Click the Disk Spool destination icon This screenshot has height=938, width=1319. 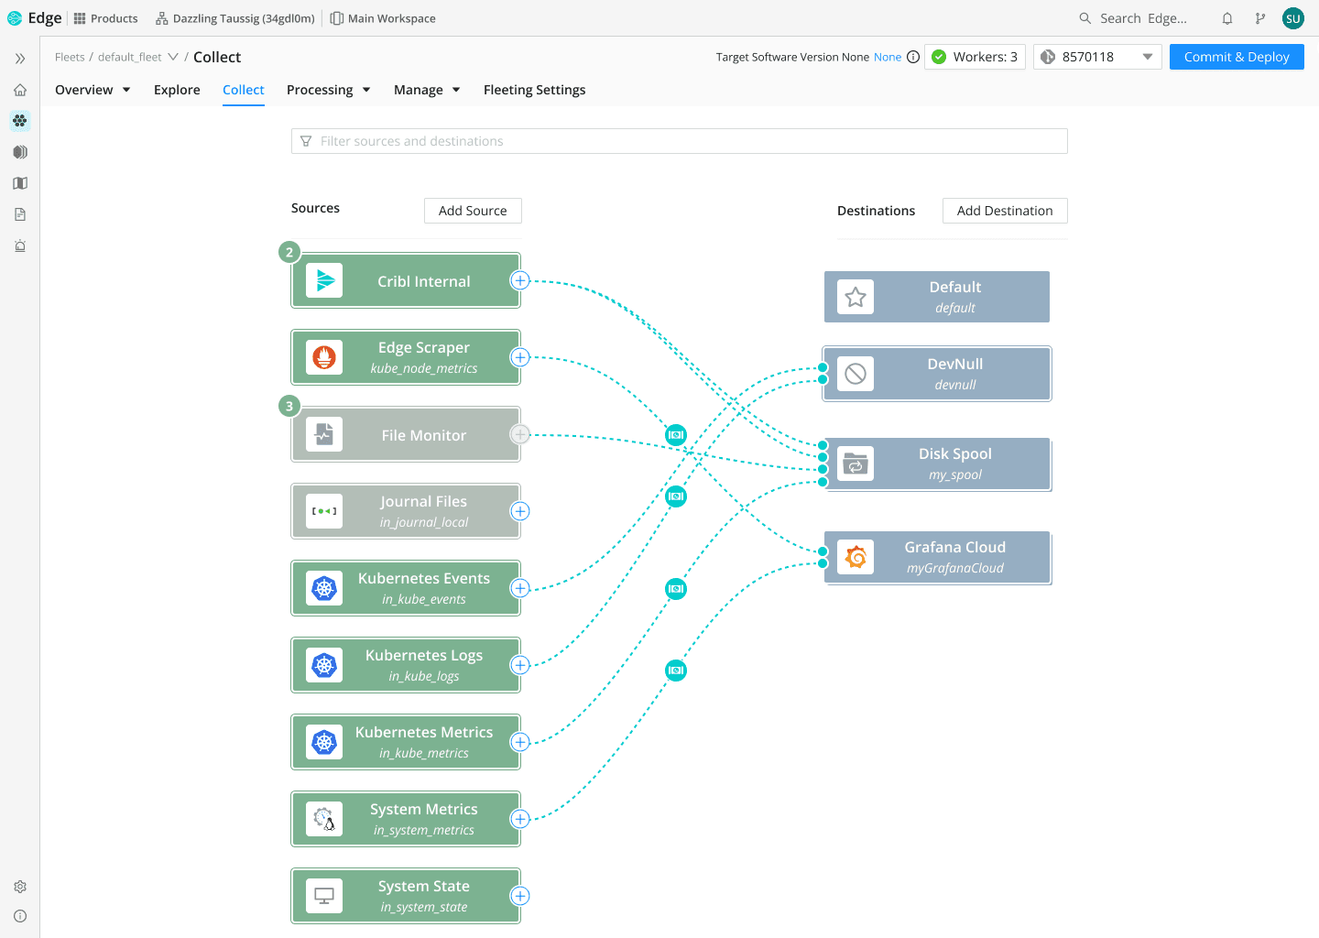point(856,464)
